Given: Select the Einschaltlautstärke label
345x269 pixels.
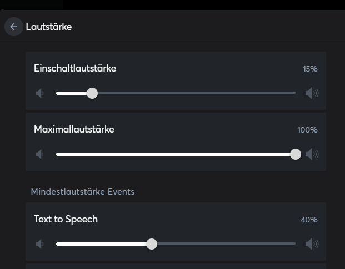Looking at the screenshot, I should click(x=75, y=68).
